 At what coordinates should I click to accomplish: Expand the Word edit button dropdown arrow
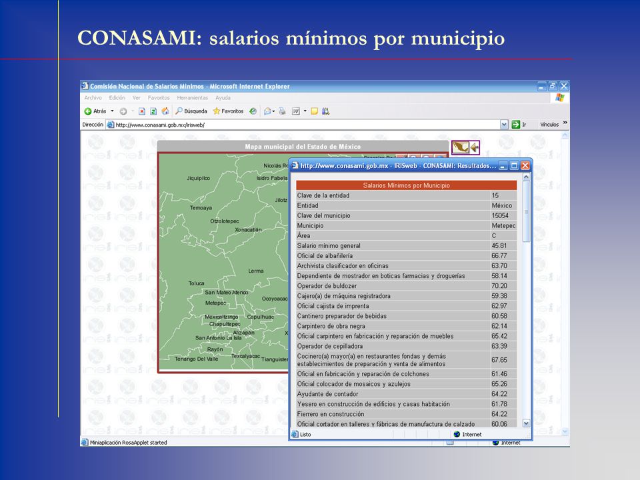point(305,111)
